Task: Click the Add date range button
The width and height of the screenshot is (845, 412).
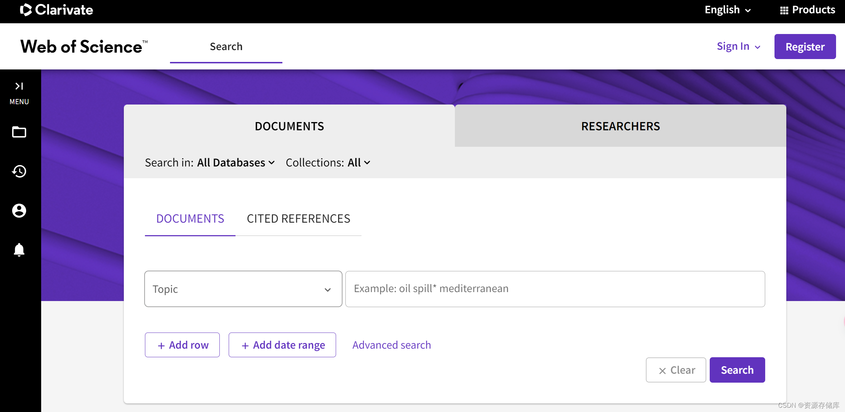Action: 282,345
